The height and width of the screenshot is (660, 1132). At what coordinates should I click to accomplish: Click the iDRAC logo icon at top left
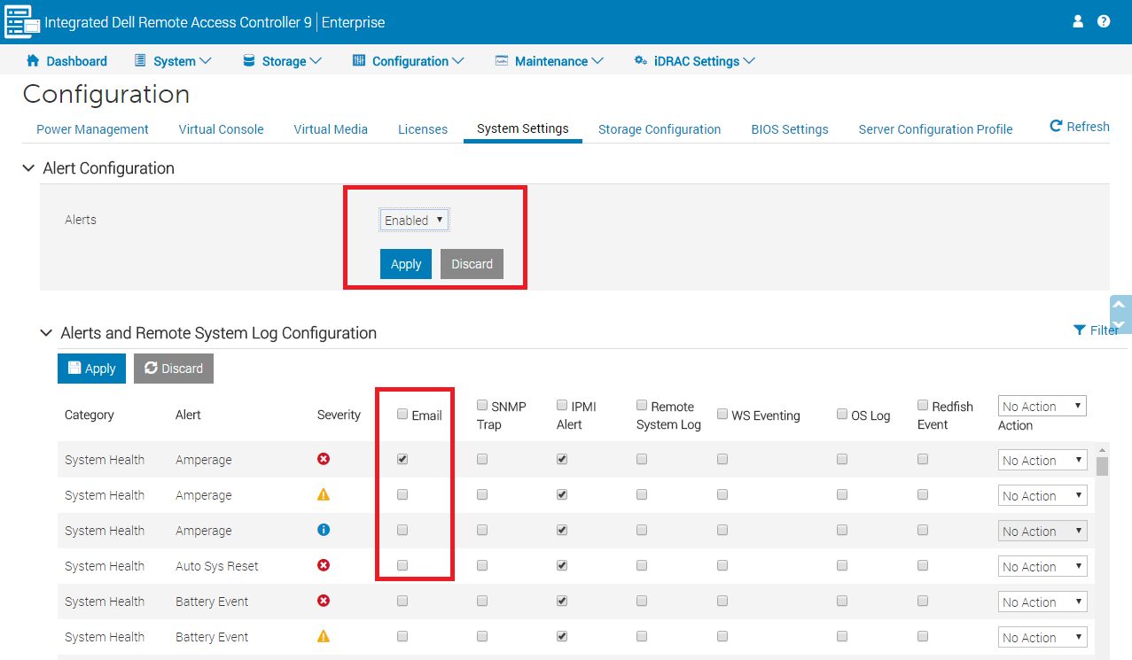pyautogui.click(x=22, y=22)
